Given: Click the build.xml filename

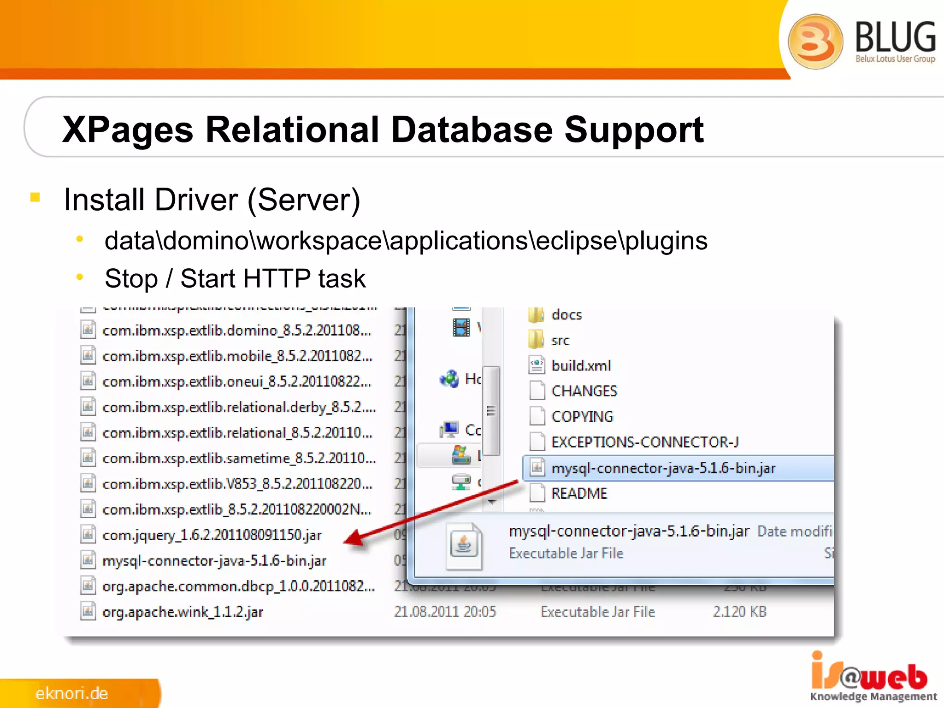Looking at the screenshot, I should tap(581, 366).
